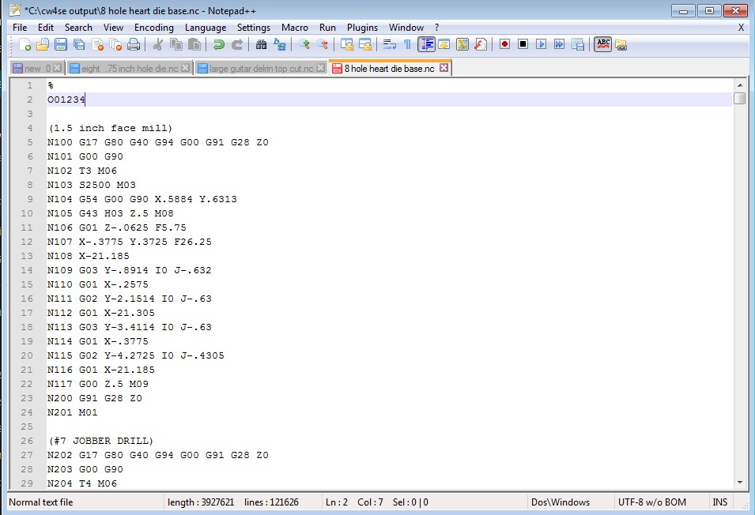Click the Zoom In magnifier icon

(x=304, y=45)
